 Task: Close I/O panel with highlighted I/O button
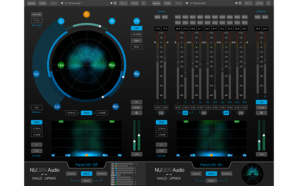pyautogui.click(x=262, y=102)
